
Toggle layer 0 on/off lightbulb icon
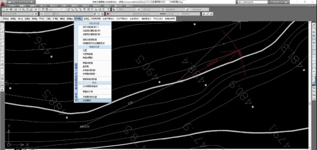click(x=45, y=14)
